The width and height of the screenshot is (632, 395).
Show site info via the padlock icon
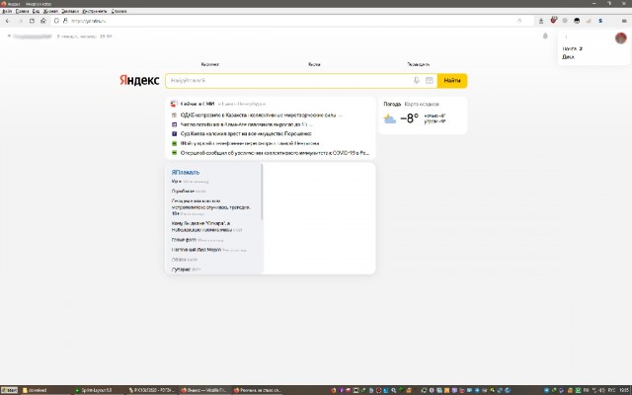point(65,21)
